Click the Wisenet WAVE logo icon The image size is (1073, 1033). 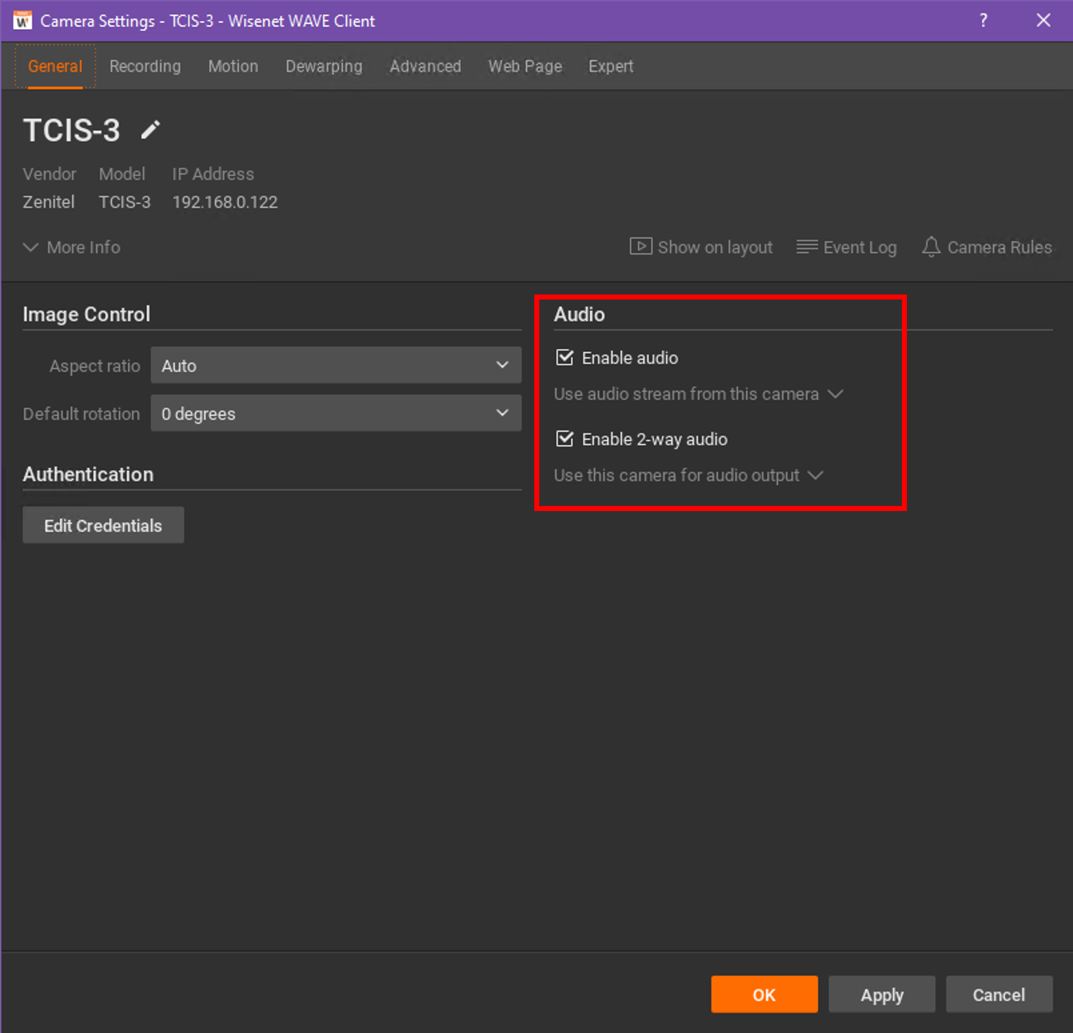22,21
